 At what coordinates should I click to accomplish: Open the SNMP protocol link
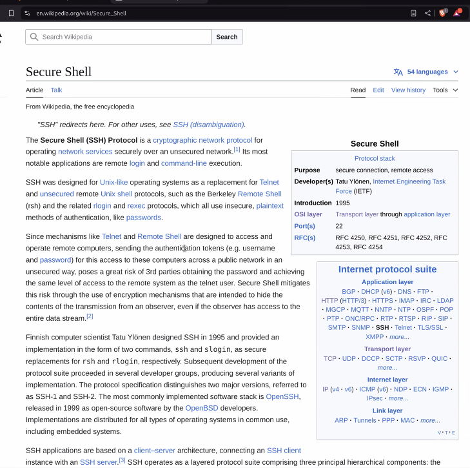pos(360,327)
